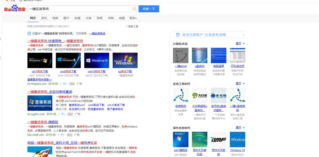This screenshot has width=319, height=157.
Task: Click 查看更多相关信息>> link
Action: [40, 80]
